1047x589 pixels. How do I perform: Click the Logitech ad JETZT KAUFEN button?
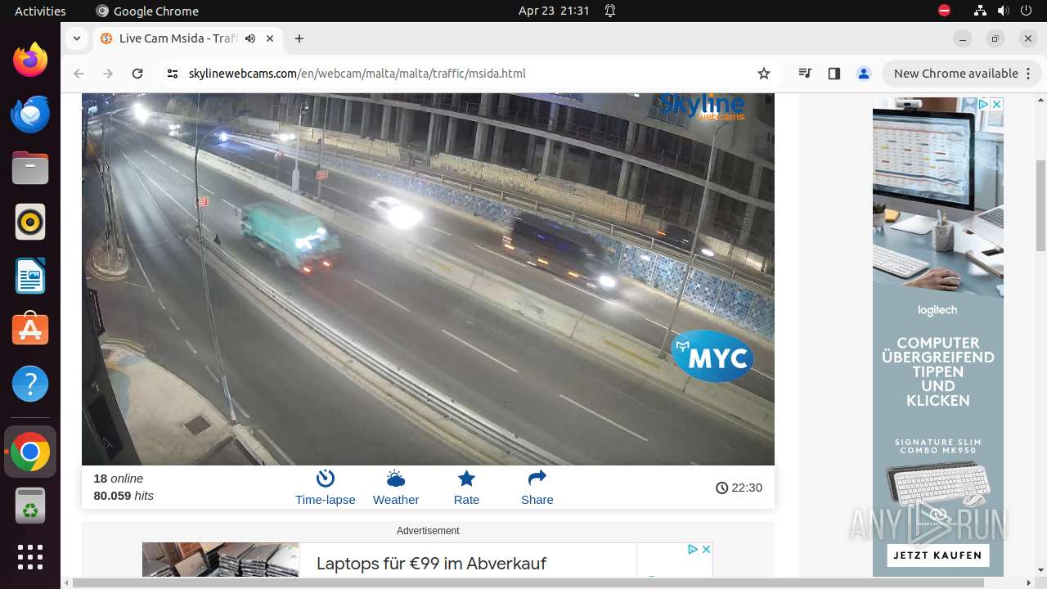click(937, 555)
